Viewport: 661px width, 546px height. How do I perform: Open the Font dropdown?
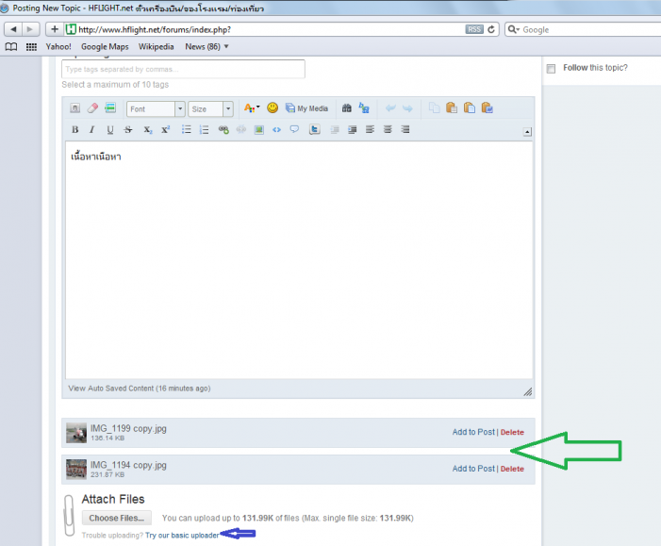(x=154, y=109)
